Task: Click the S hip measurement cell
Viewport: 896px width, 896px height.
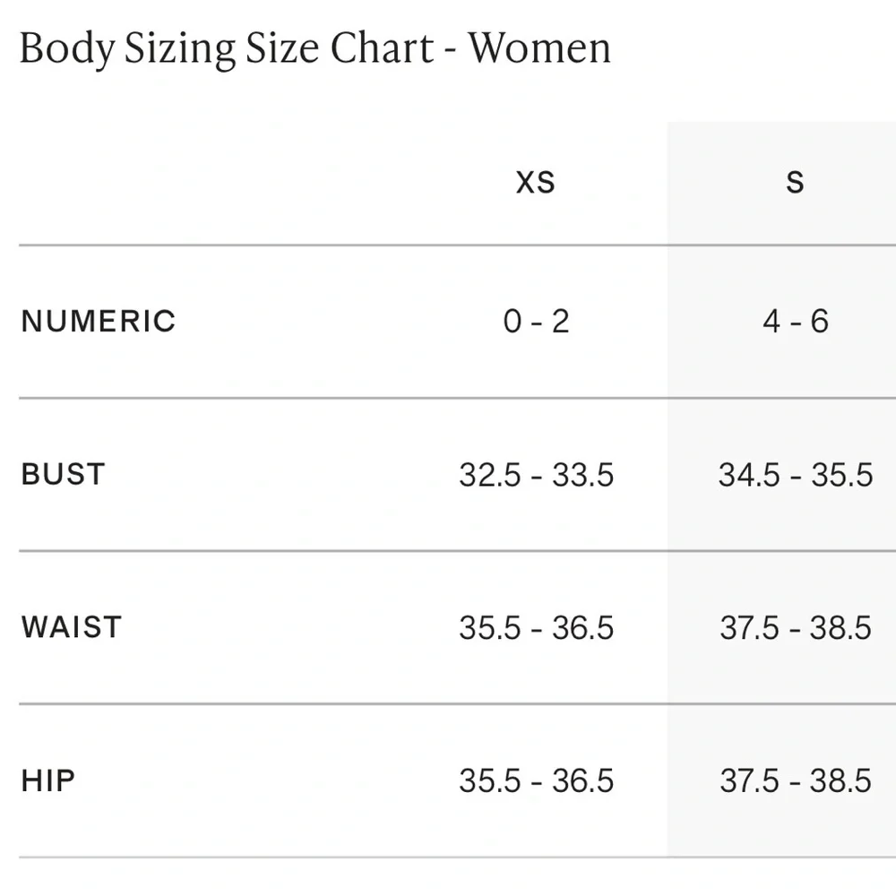Action: (x=795, y=780)
